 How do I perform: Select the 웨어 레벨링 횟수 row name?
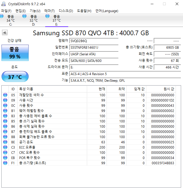(32, 111)
